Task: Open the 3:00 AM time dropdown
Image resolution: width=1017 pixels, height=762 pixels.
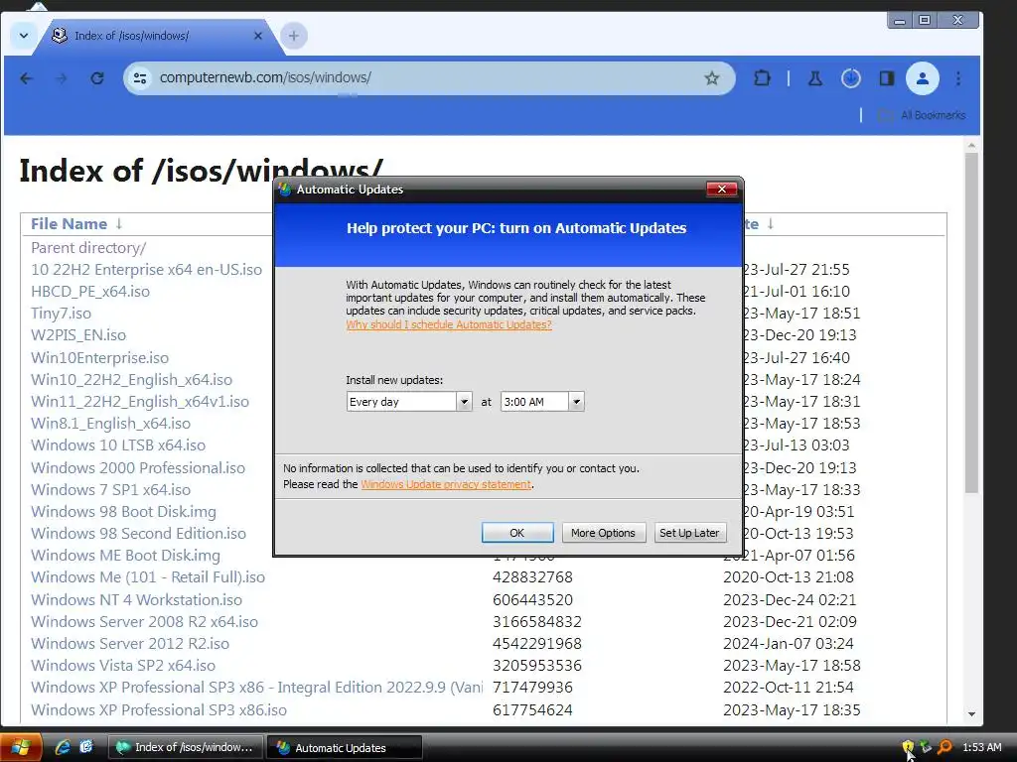Action: pyautogui.click(x=542, y=402)
